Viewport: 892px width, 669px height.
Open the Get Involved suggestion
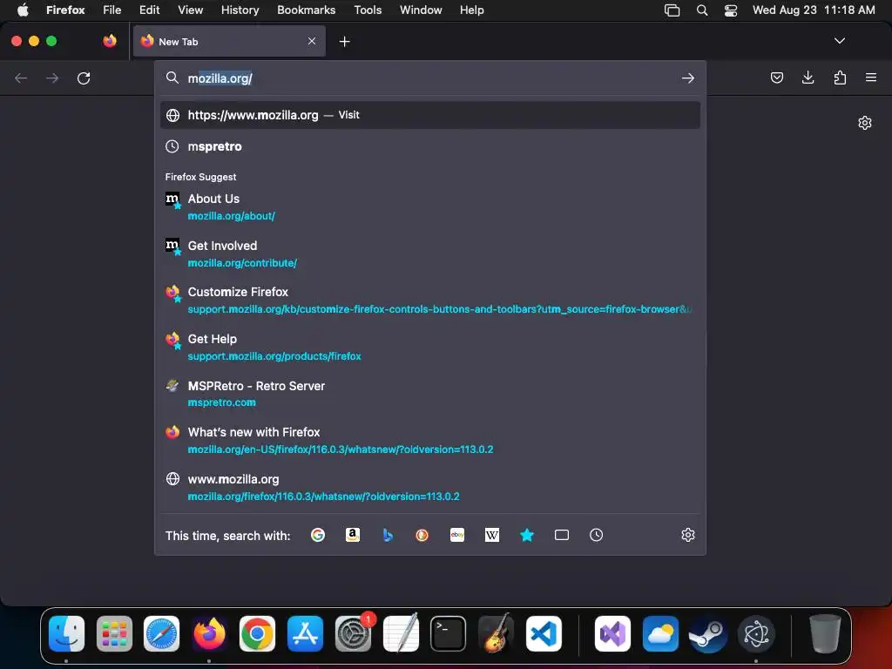pyautogui.click(x=430, y=253)
